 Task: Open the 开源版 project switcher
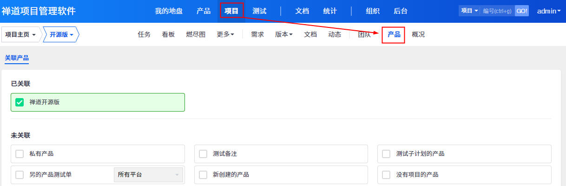(61, 34)
